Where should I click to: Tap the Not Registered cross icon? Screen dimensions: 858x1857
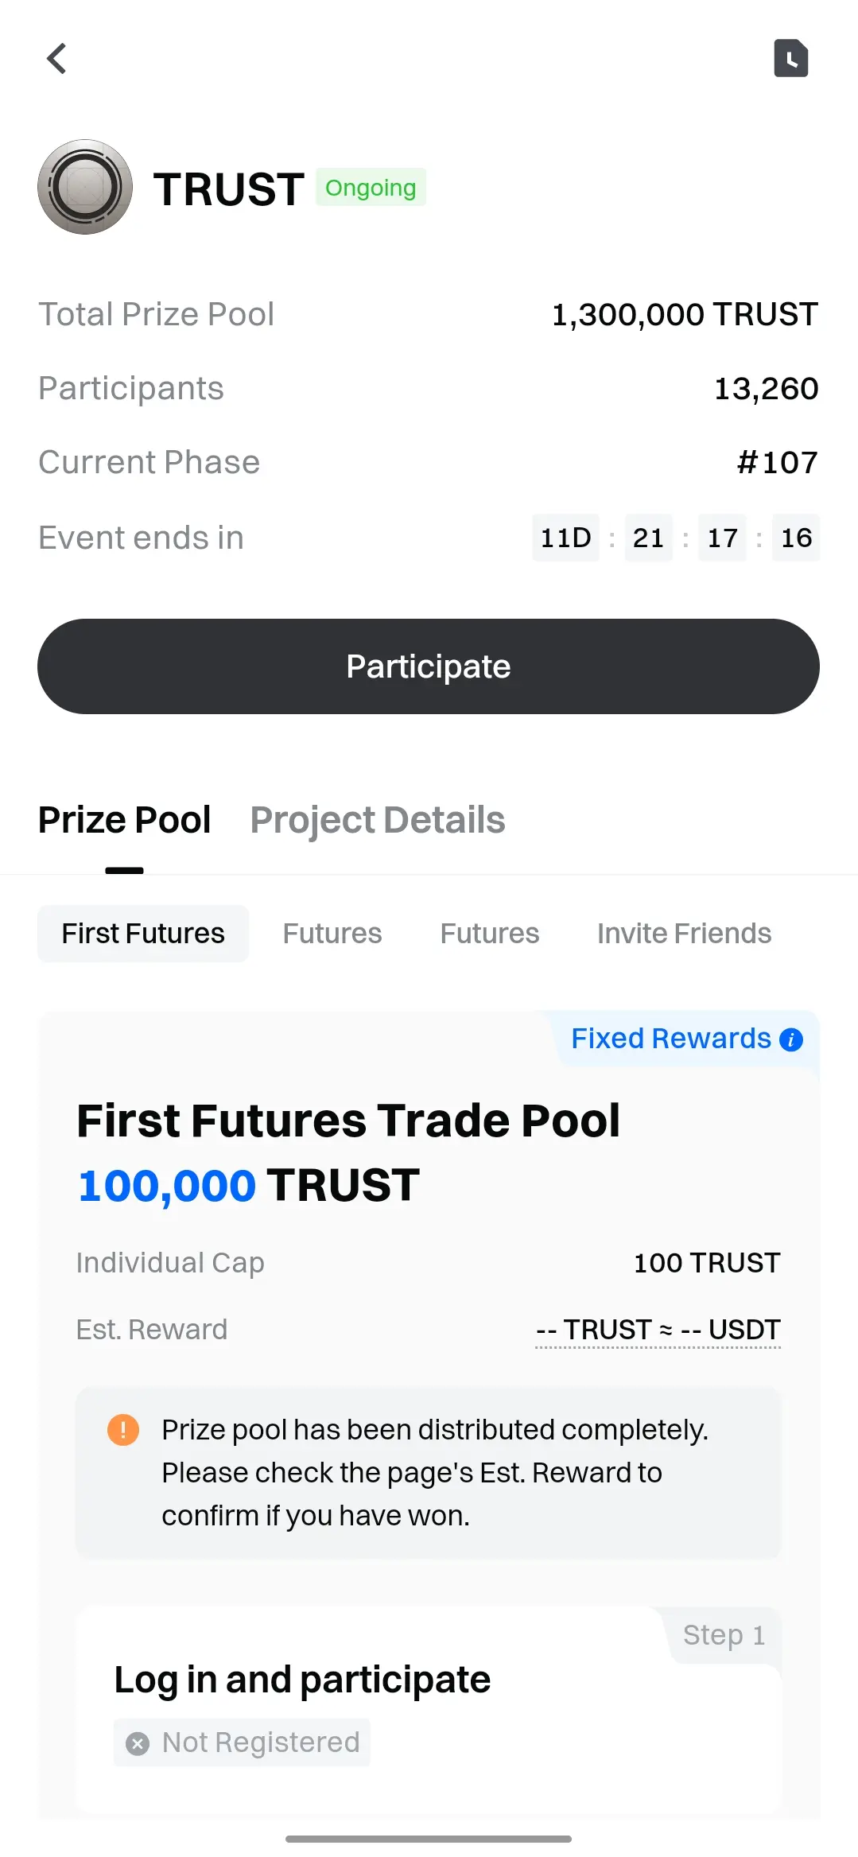(x=138, y=1743)
